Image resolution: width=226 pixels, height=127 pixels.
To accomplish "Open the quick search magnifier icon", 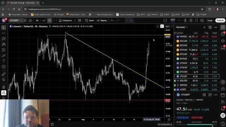I will click(185, 20).
